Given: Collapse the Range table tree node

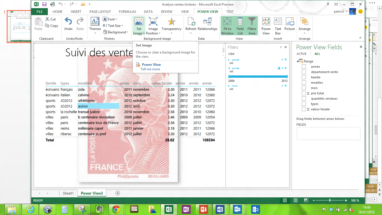Looking at the screenshot, I should 298,61.
